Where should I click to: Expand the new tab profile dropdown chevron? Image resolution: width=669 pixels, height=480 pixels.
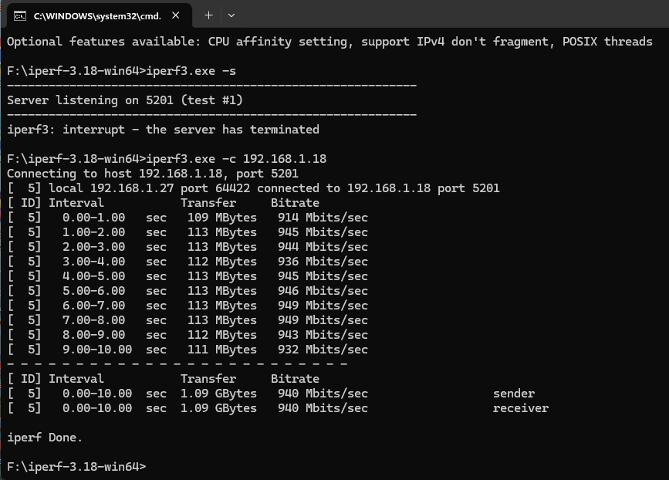tap(231, 15)
